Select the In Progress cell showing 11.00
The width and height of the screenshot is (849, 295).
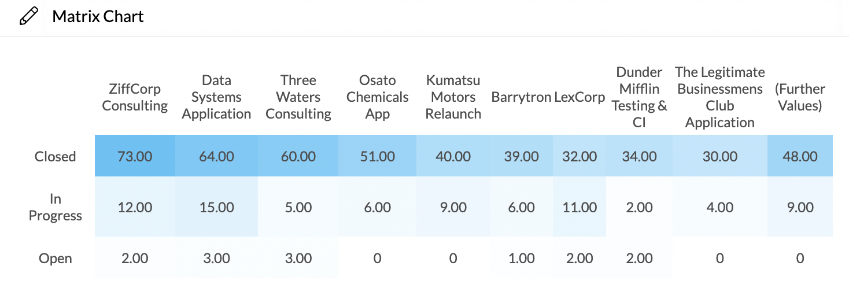[x=579, y=207]
